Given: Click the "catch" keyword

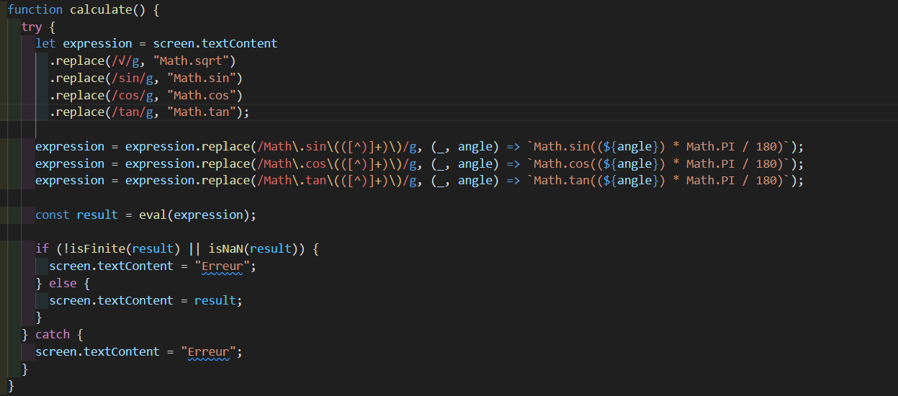Looking at the screenshot, I should pos(53,335).
